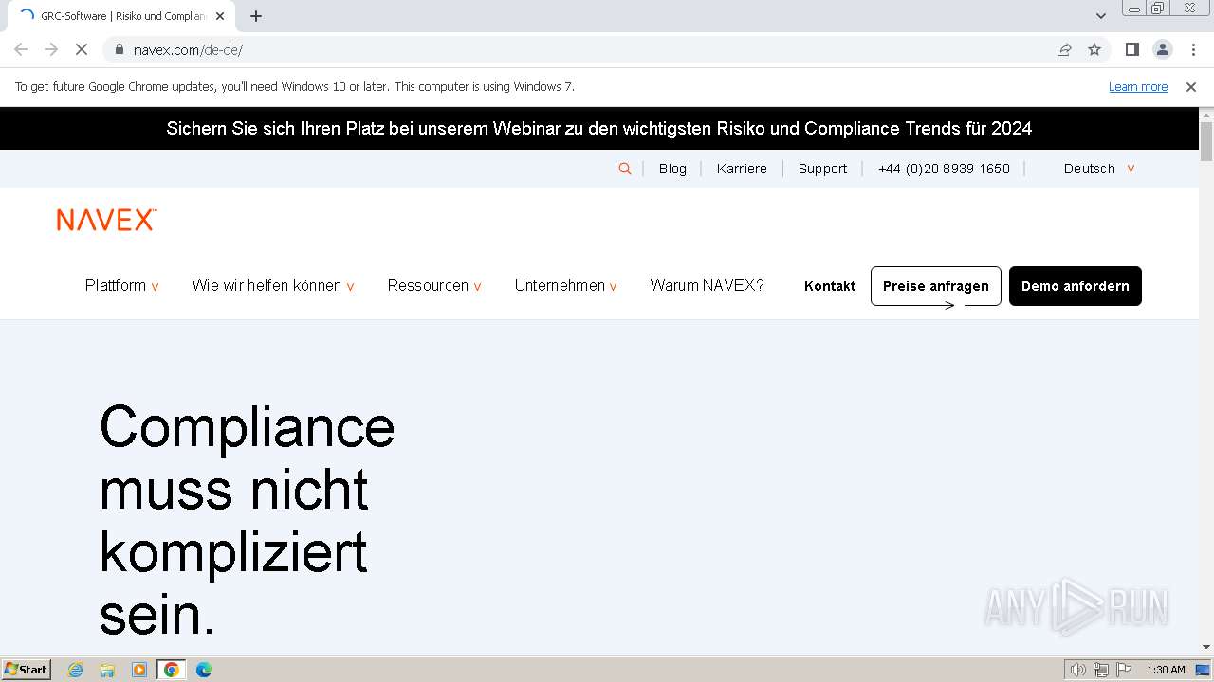Click the page vertical scrollbar thumb
The image size is (1214, 682).
[1206, 141]
